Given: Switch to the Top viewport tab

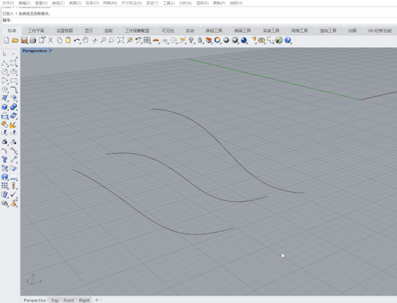Looking at the screenshot, I should [55, 300].
